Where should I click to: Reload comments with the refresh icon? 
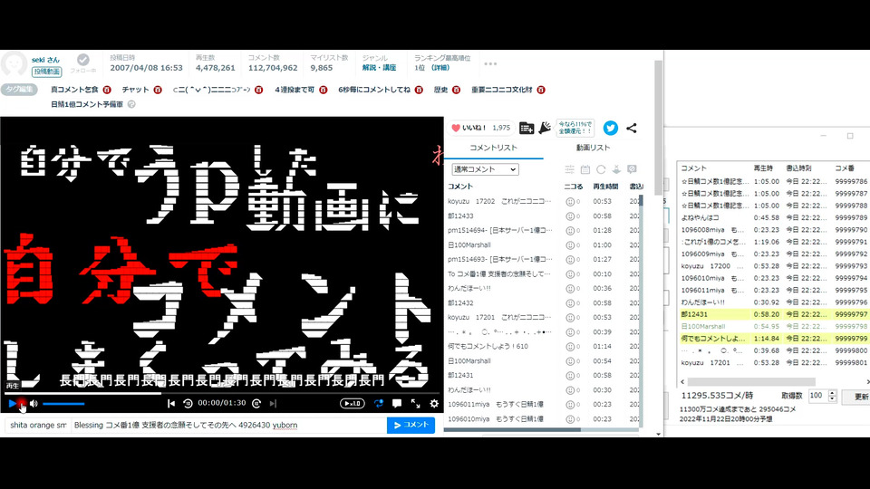601,169
